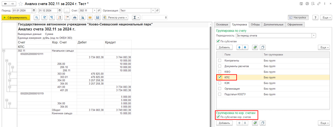
Task: Enable the Контрагенты grouping checkbox
Action: pyautogui.click(x=220, y=60)
